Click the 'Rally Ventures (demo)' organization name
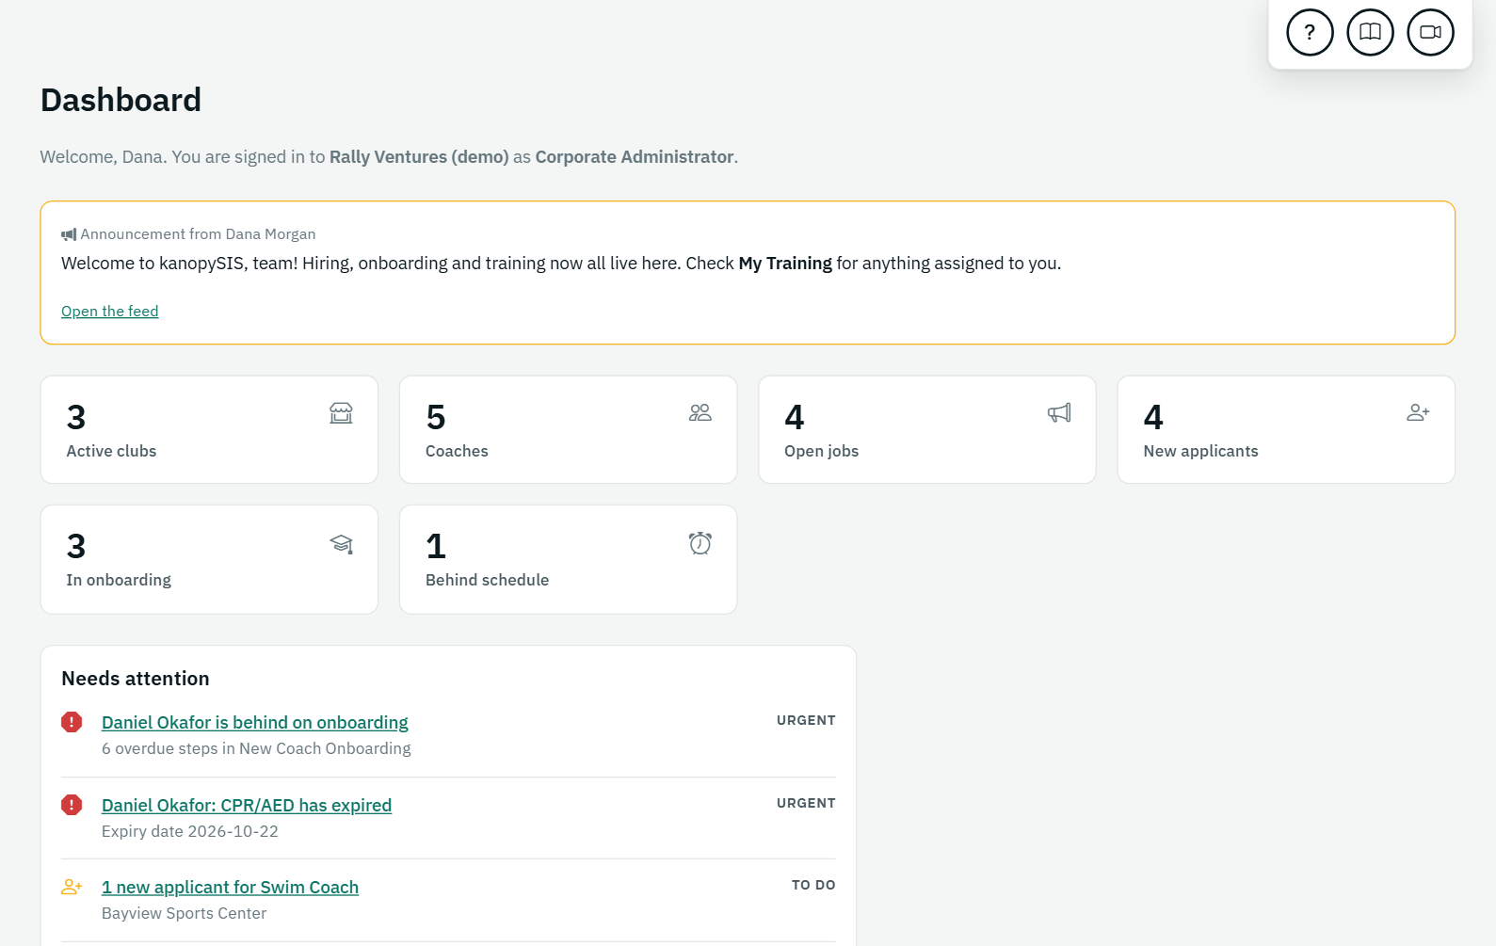This screenshot has width=1496, height=946. 419,157
